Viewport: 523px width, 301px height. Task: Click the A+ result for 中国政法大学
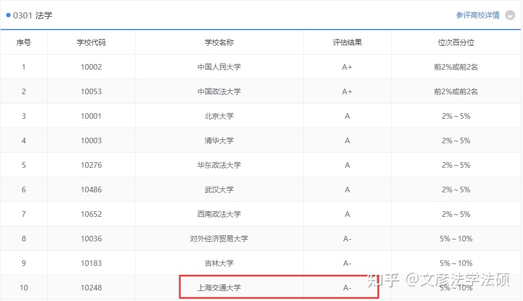(347, 91)
